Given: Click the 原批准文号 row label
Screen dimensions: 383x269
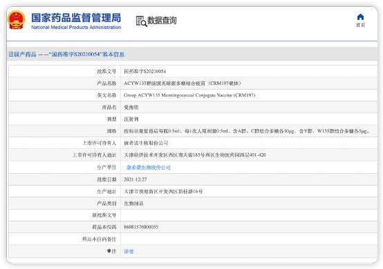Looking at the screenshot, I should [x=104, y=215].
